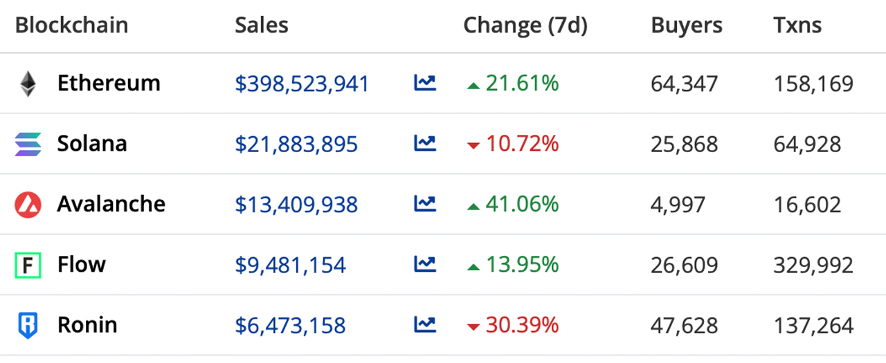Screen dimensions: 886x363
Task: Open the Flow sales chart icon
Action: pyautogui.click(x=425, y=264)
